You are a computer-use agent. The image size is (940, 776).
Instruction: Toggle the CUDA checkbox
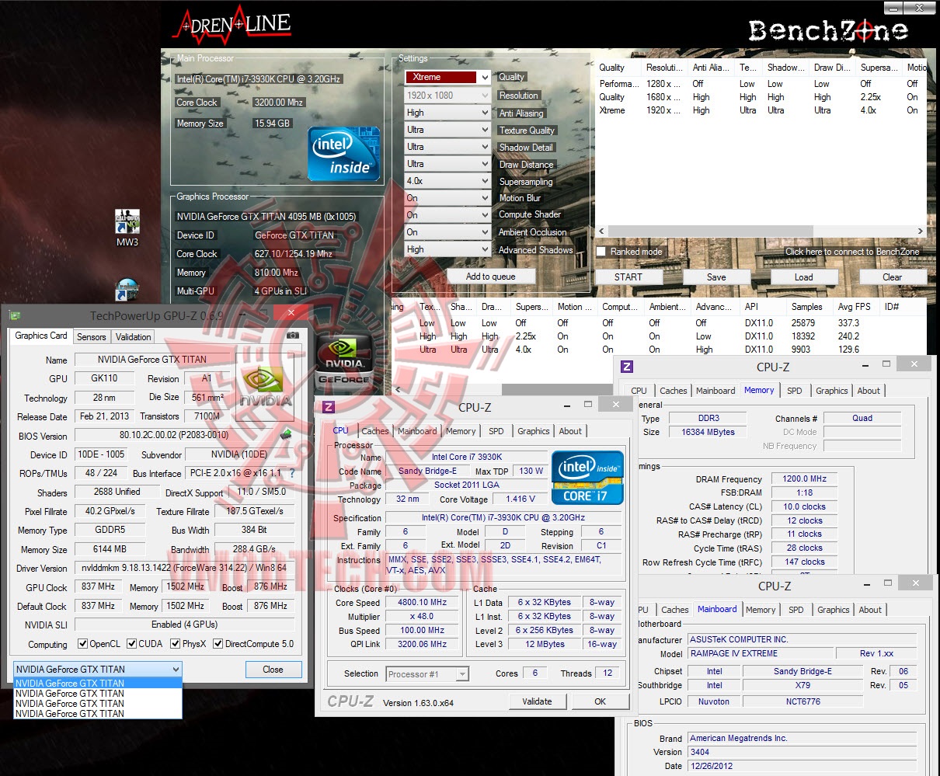(x=132, y=644)
